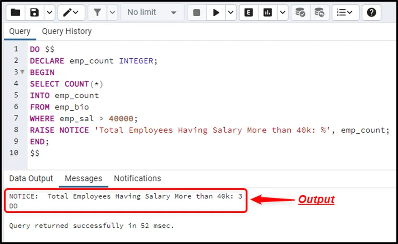Execute the query with the play button

[x=216, y=13]
